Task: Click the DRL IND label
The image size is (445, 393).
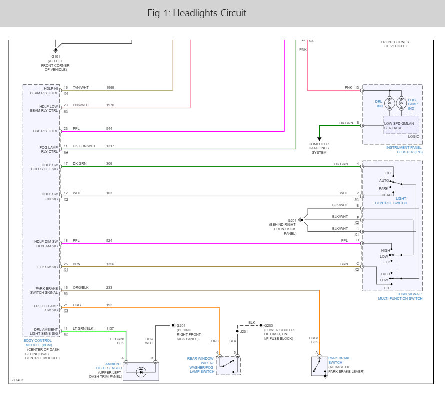Action: (x=379, y=104)
